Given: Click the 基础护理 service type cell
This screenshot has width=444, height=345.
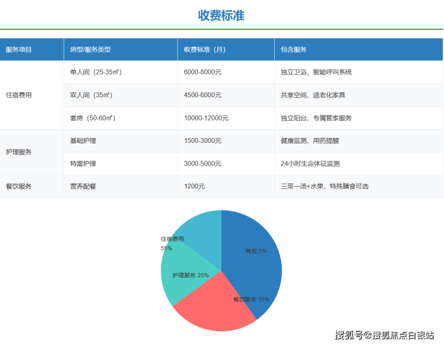Looking at the screenshot, I should [83, 141].
